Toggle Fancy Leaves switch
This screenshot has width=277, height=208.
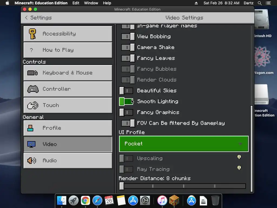click(128, 58)
